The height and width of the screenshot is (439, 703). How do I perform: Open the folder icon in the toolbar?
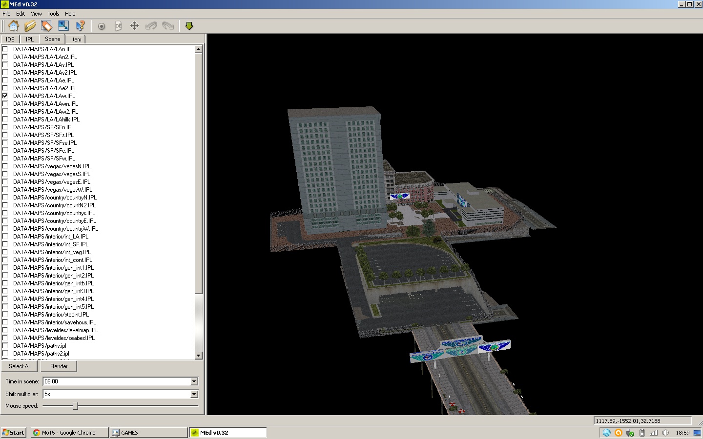(x=30, y=26)
